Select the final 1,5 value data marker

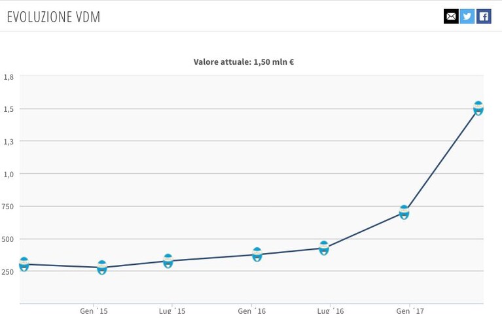click(478, 108)
